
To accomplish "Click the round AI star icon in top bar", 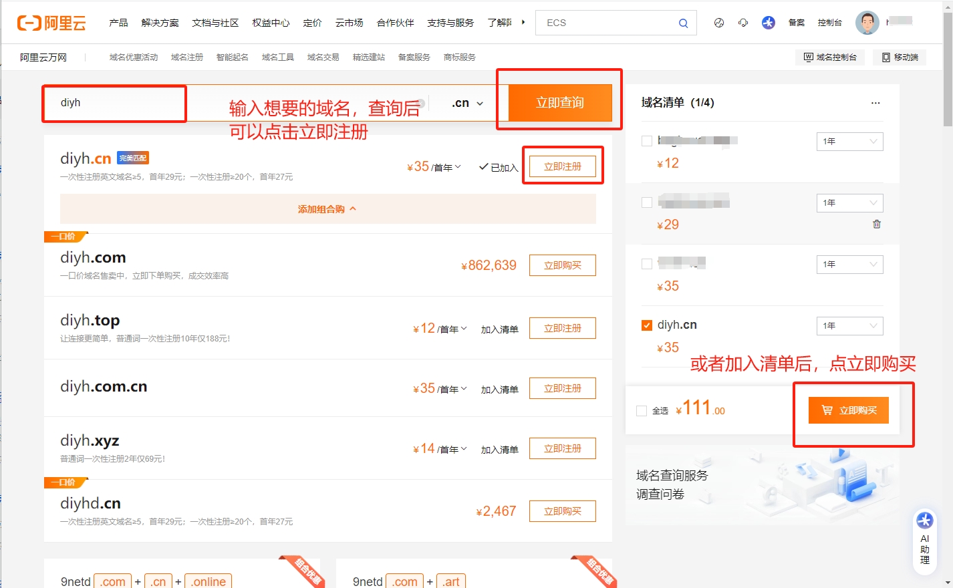I will click(x=768, y=22).
